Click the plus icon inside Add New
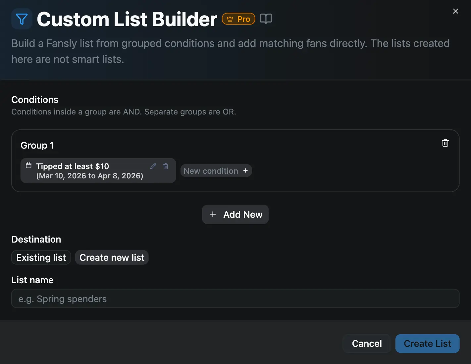This screenshot has width=471, height=364. point(213,214)
